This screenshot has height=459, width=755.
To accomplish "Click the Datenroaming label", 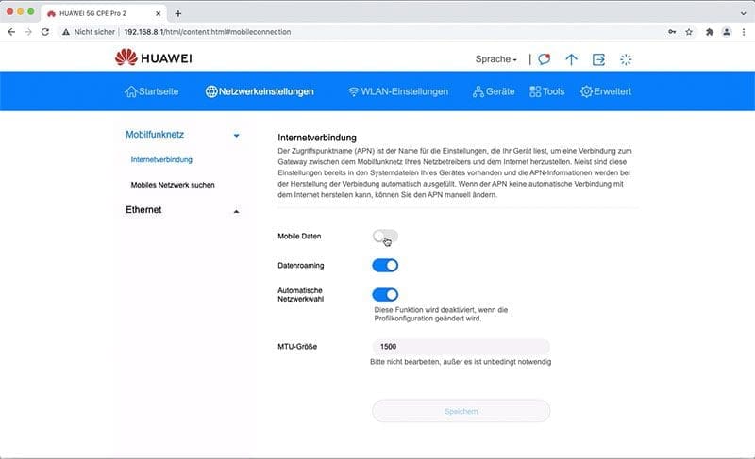I will (x=300, y=265).
